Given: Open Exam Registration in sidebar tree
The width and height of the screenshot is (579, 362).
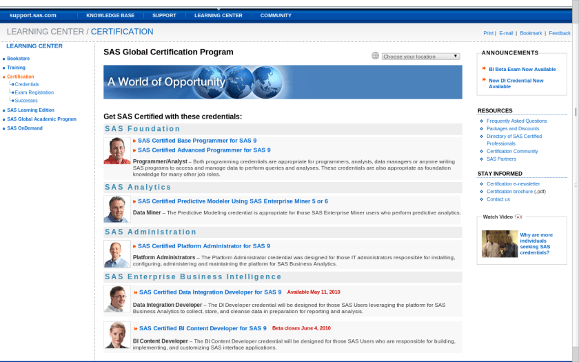Looking at the screenshot, I should (34, 92).
